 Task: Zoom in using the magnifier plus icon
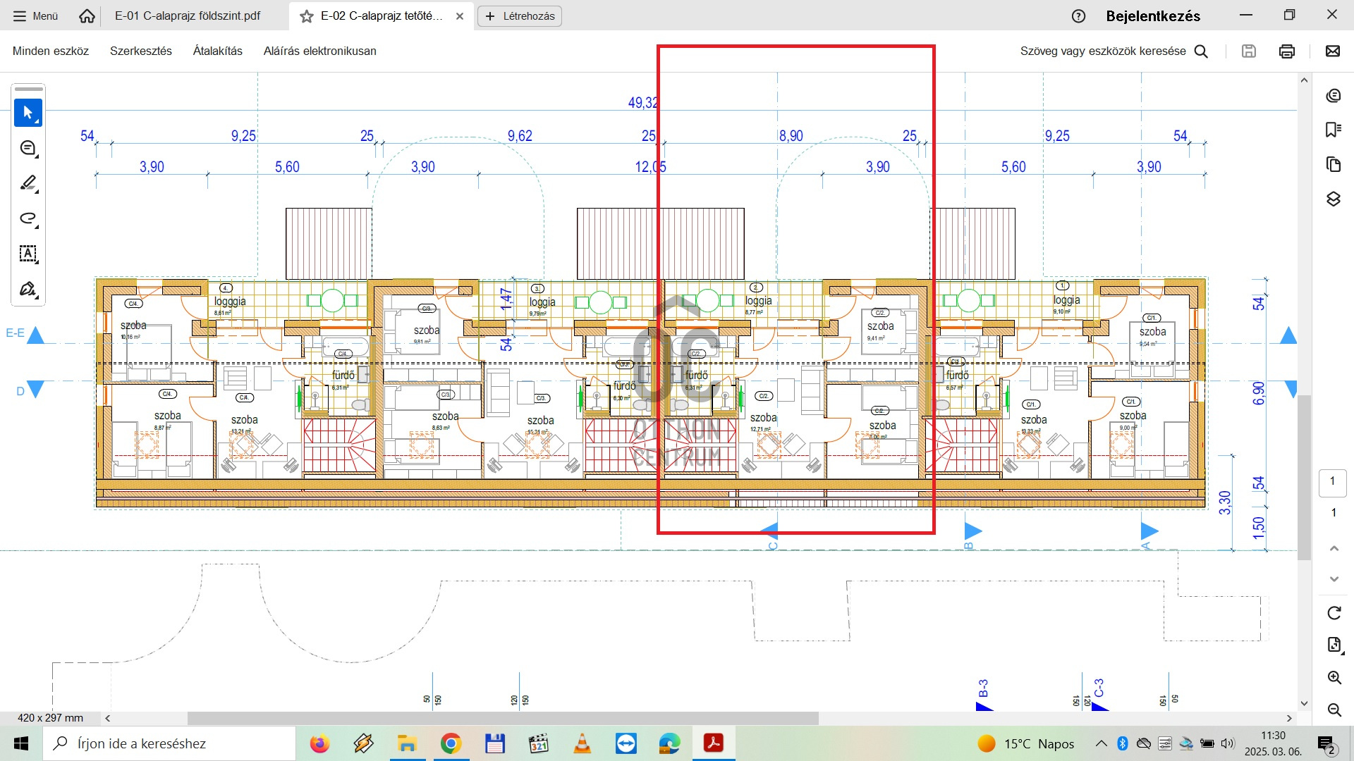1334,678
